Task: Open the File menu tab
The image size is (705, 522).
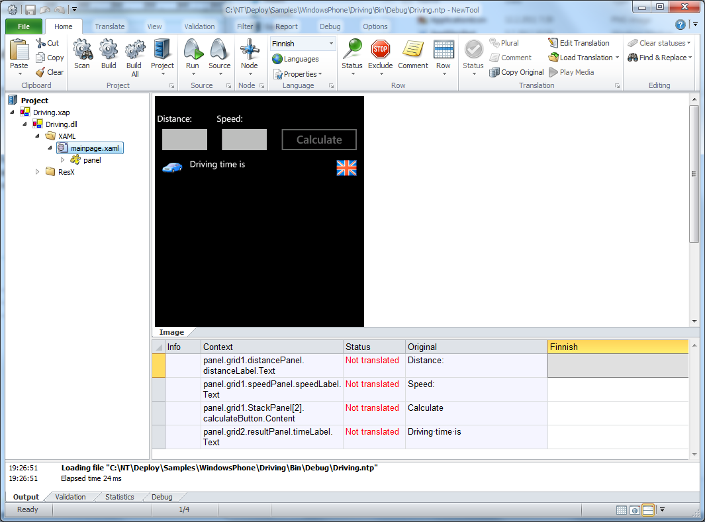Action: tap(24, 26)
